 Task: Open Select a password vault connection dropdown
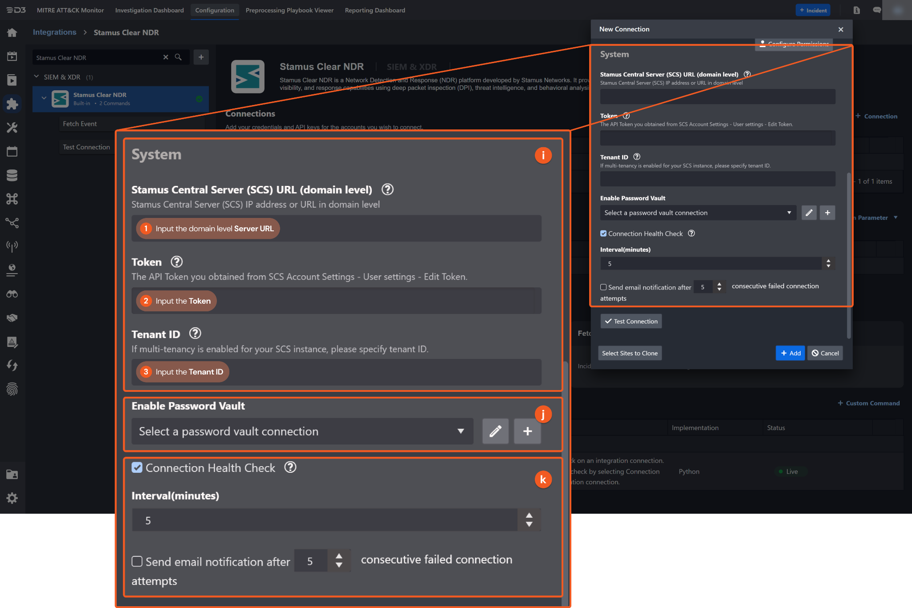(x=697, y=213)
